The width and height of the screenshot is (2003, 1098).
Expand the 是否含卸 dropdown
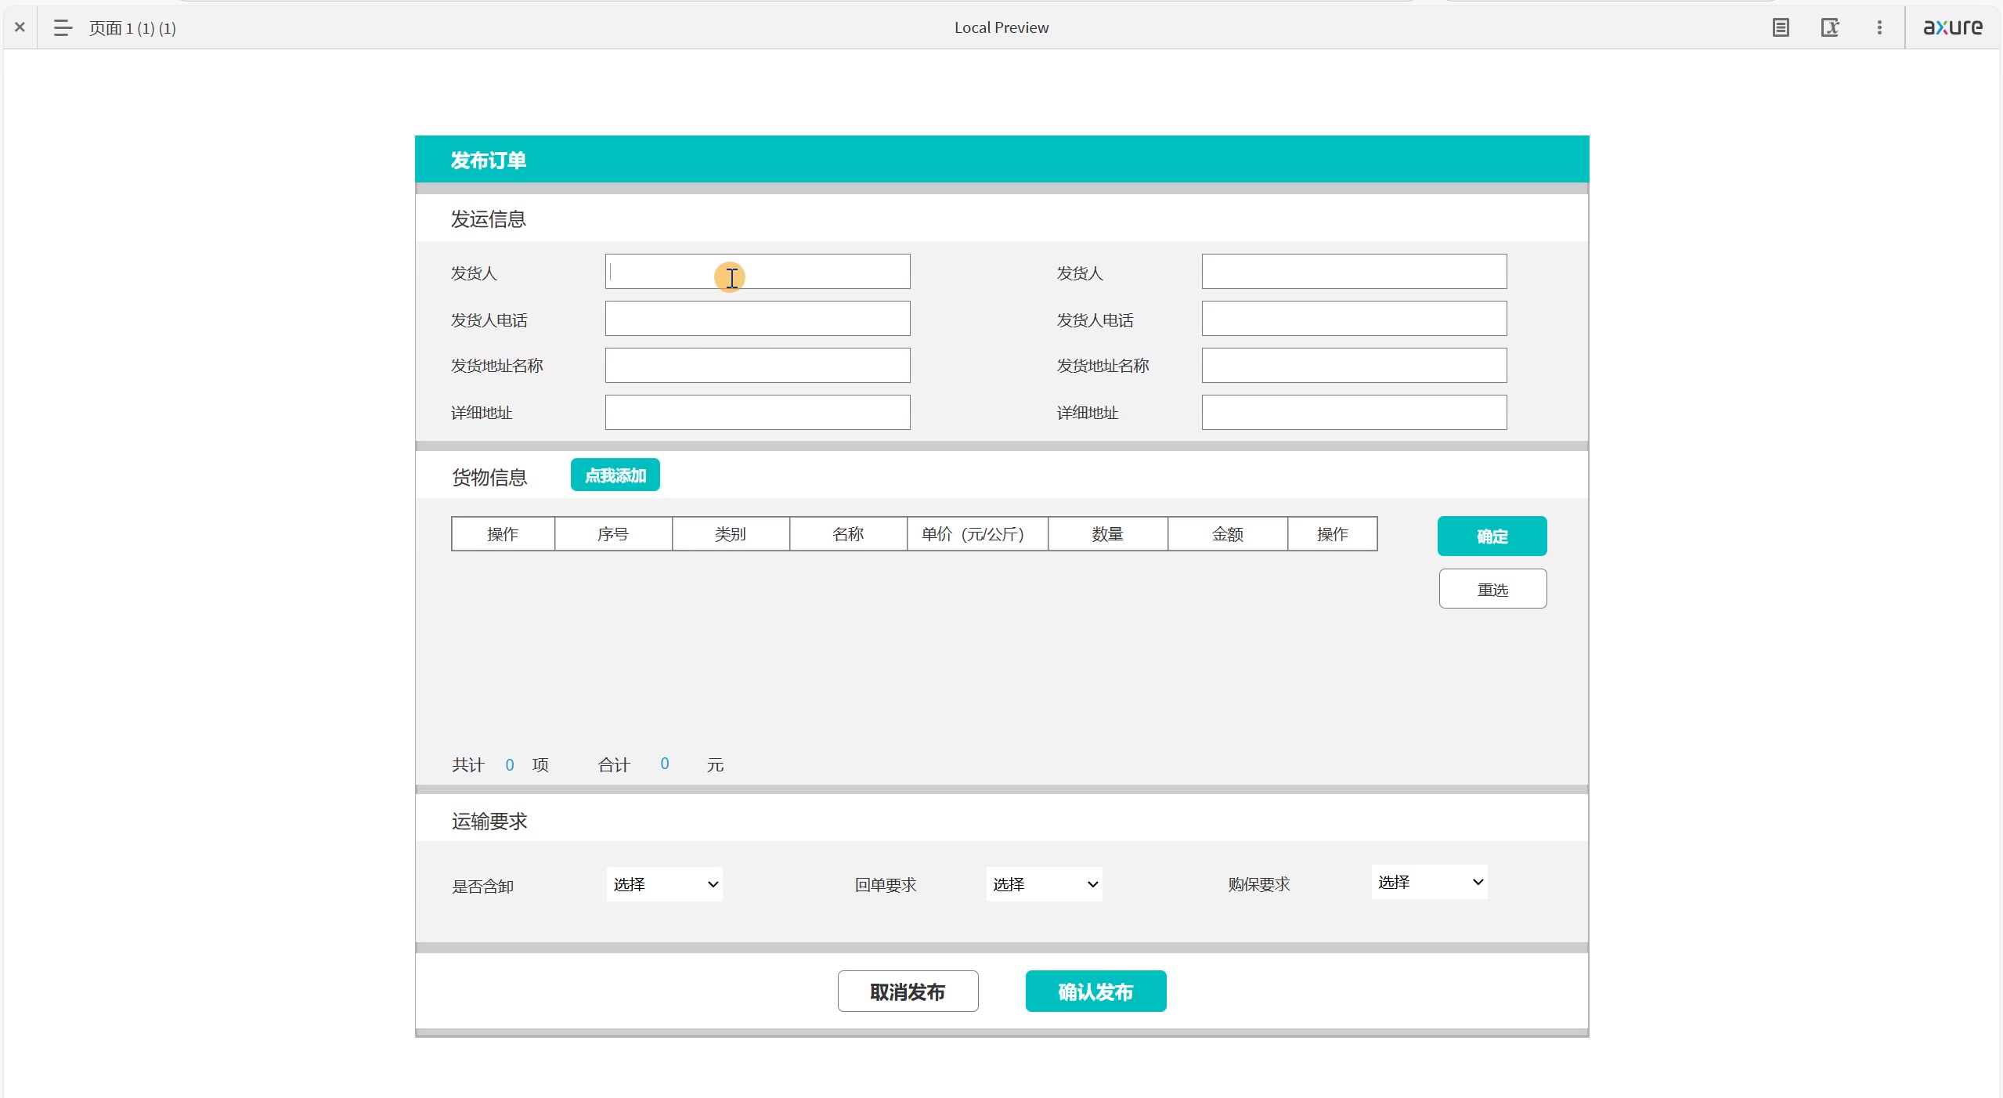coord(664,884)
